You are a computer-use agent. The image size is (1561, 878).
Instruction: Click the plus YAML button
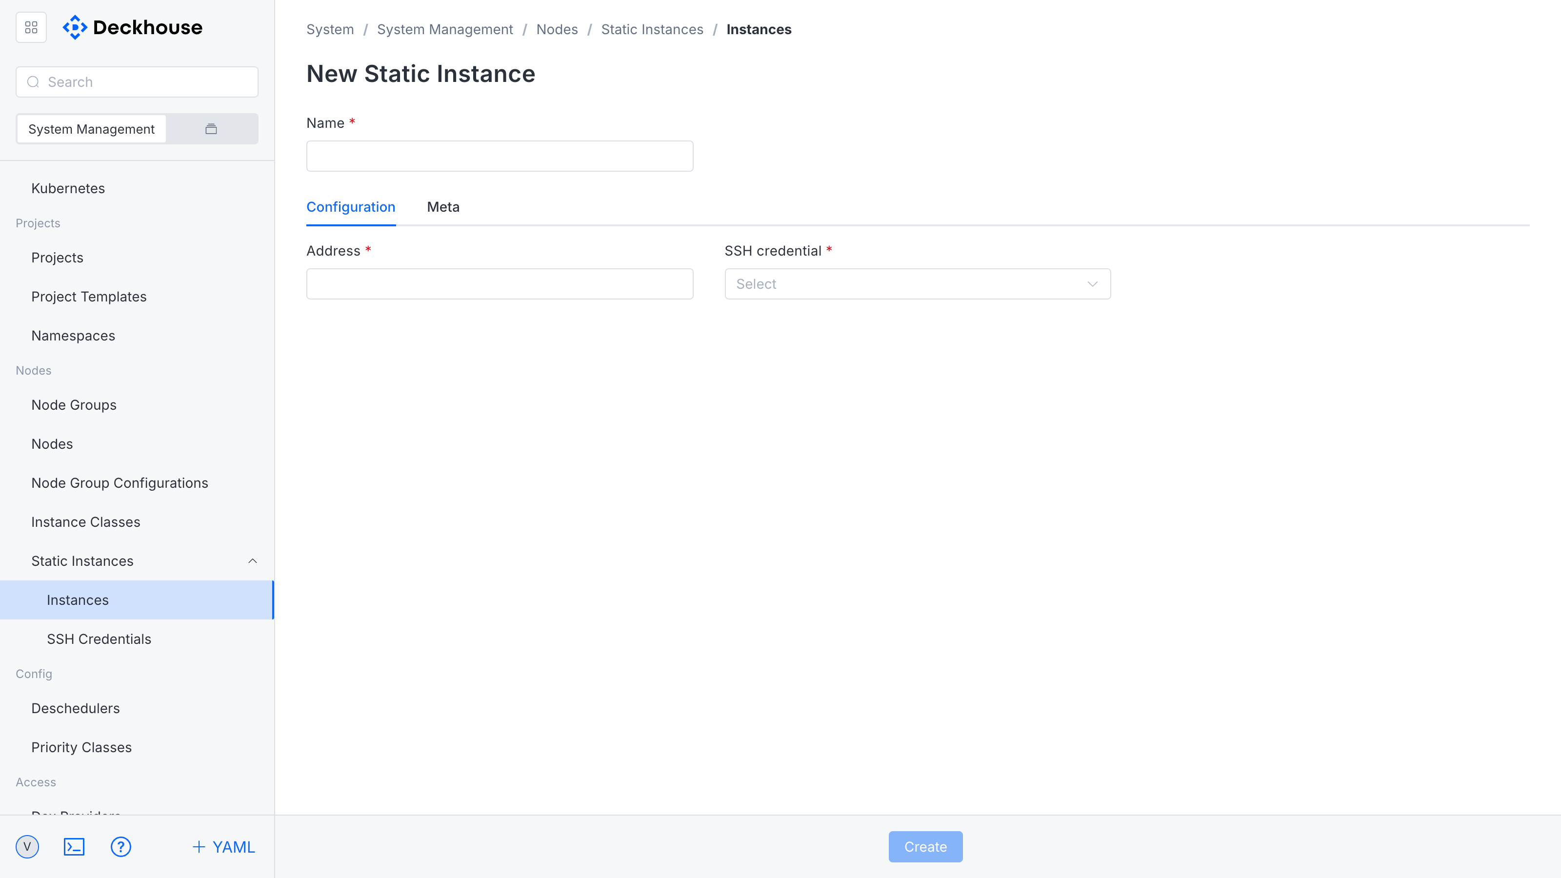click(x=223, y=846)
